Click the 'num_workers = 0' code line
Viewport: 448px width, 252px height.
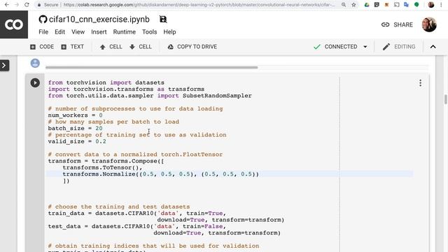point(75,115)
